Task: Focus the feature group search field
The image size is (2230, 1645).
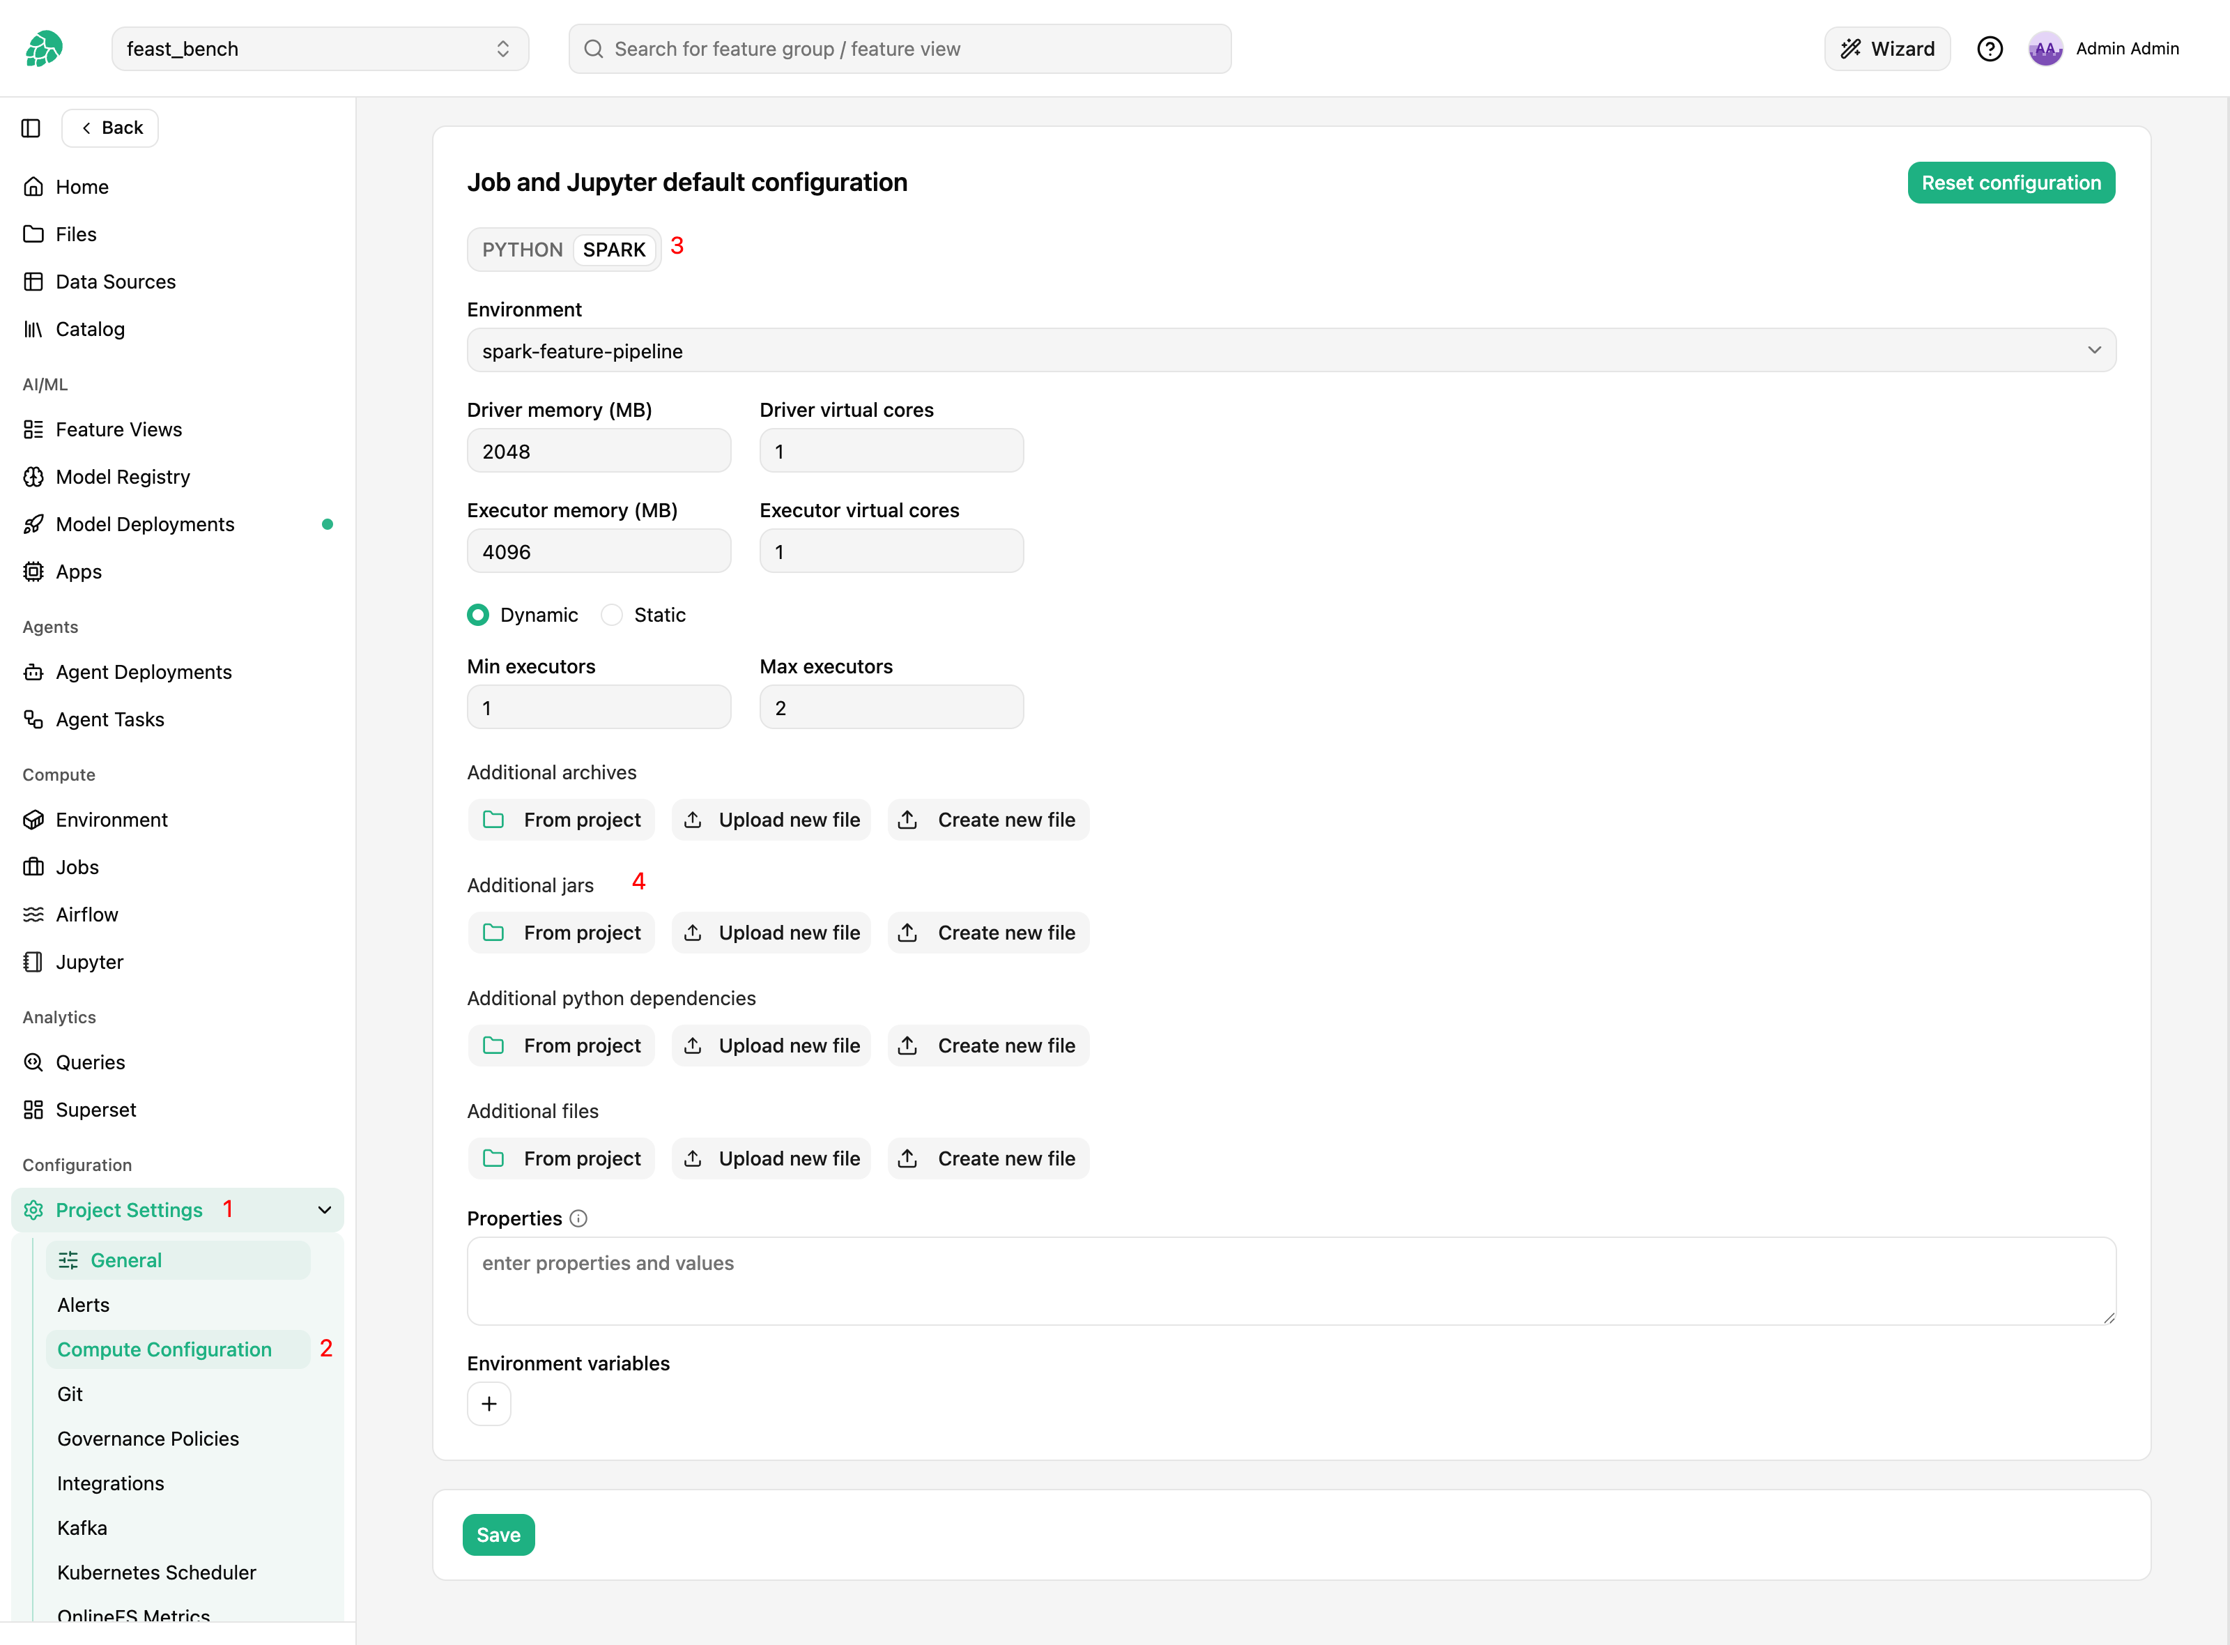Action: tap(900, 49)
